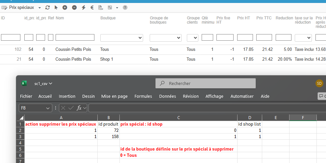This screenshot has height=163, width=326.
Task: Click the lightning bolt quick action icon
Action: click(84, 8)
